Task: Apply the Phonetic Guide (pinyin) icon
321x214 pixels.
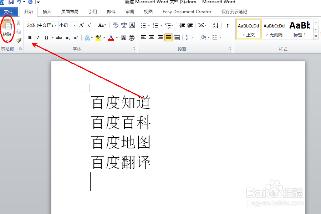Action: [124, 25]
